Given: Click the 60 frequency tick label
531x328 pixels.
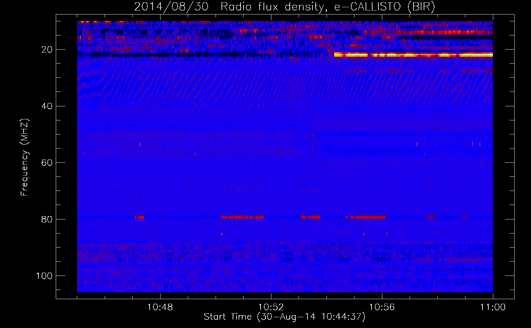Looking at the screenshot, I should tap(47, 163).
